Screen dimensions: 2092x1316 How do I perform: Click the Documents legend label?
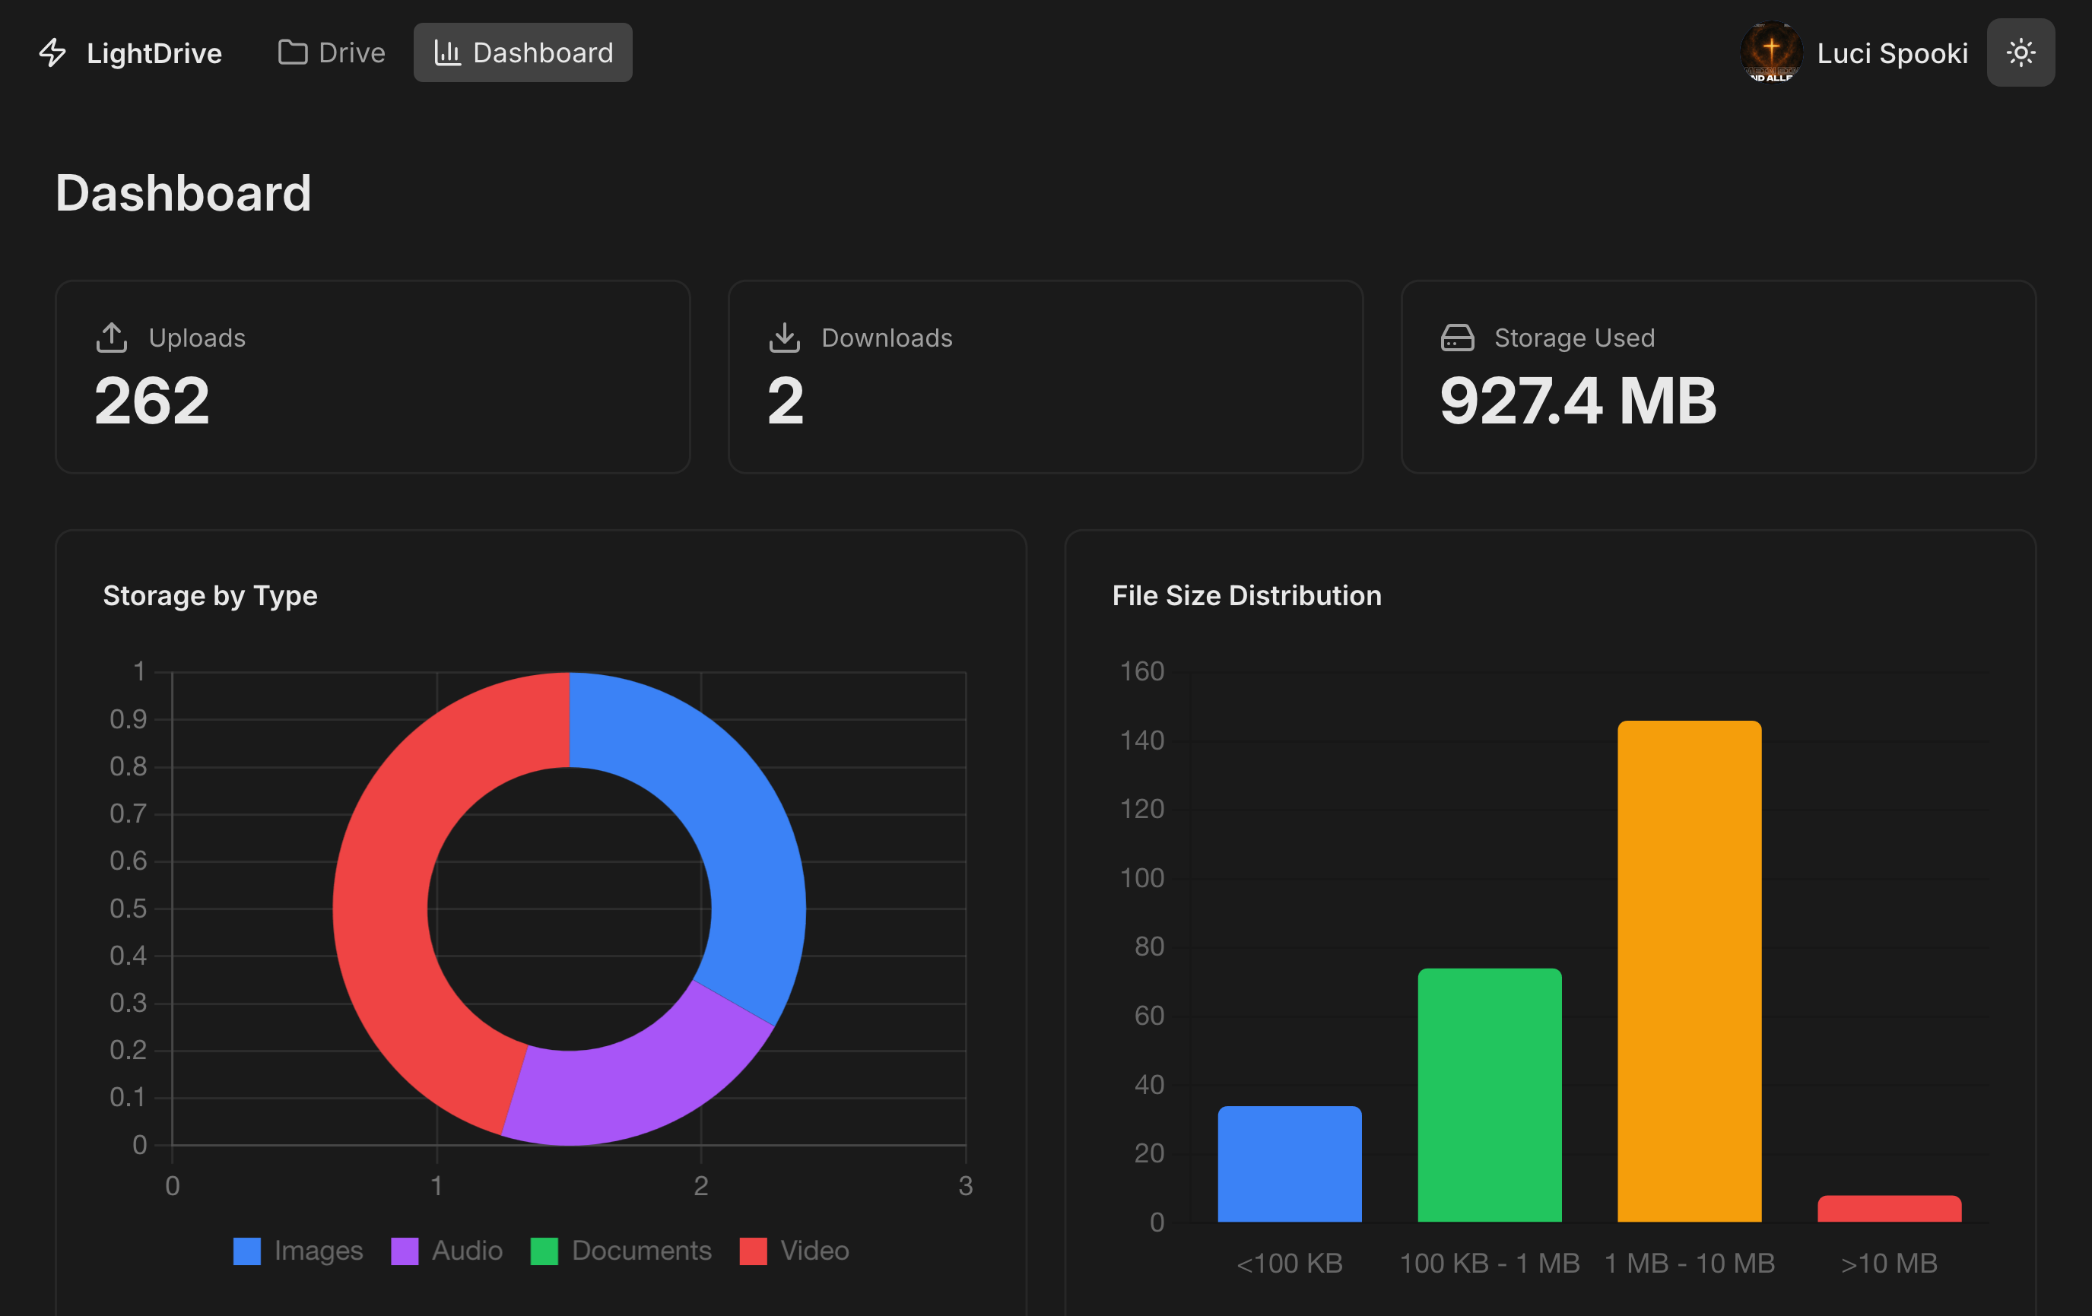(642, 1251)
